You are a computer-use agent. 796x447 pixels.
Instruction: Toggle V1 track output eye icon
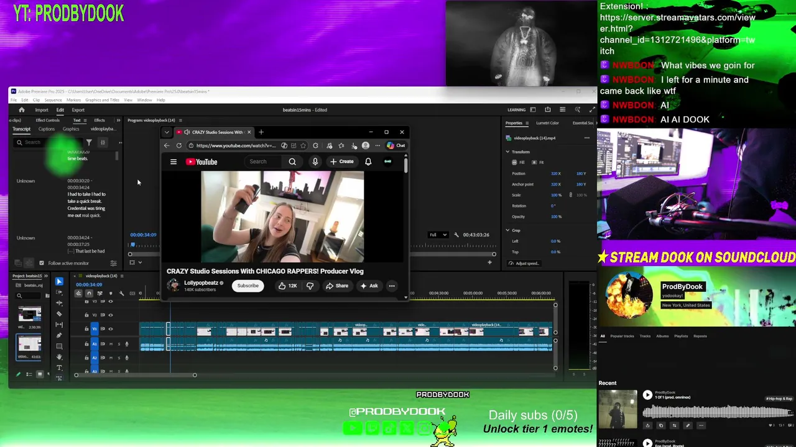coord(111,328)
